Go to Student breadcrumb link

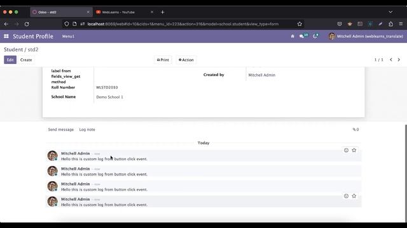tap(13, 49)
